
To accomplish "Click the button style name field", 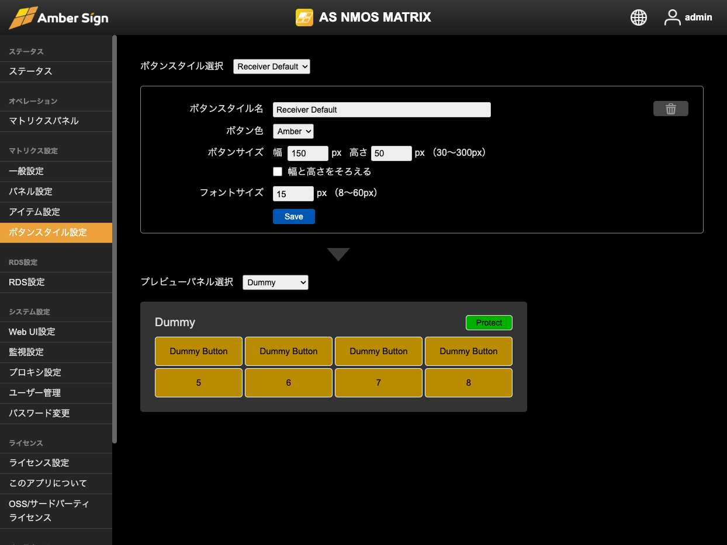I will (382, 110).
